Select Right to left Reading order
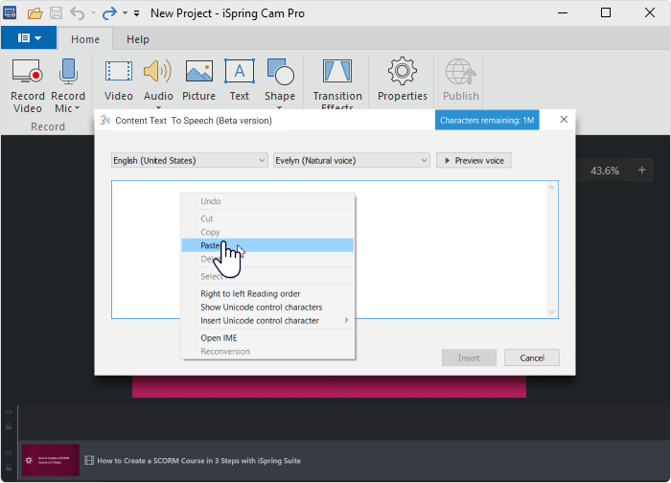This screenshot has width=671, height=483. point(267,293)
